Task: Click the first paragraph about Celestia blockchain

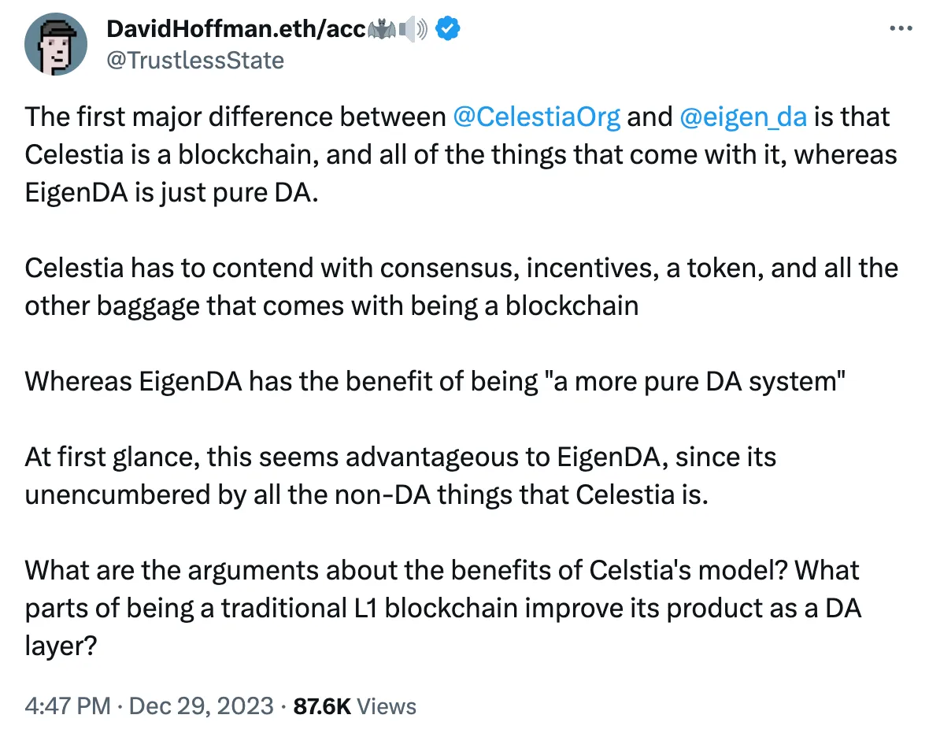Action: coord(461,154)
